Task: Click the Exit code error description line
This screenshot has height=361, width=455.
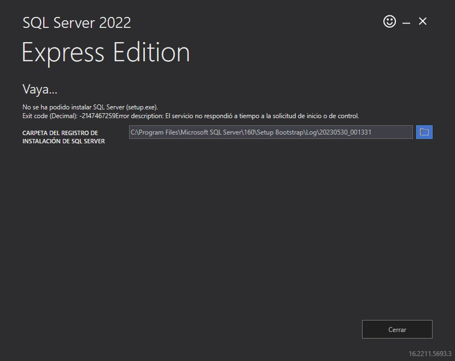Action: [191, 116]
